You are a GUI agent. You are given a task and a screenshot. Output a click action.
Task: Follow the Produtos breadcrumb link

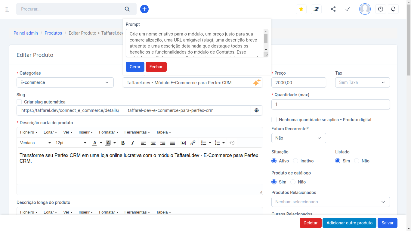coord(53,33)
